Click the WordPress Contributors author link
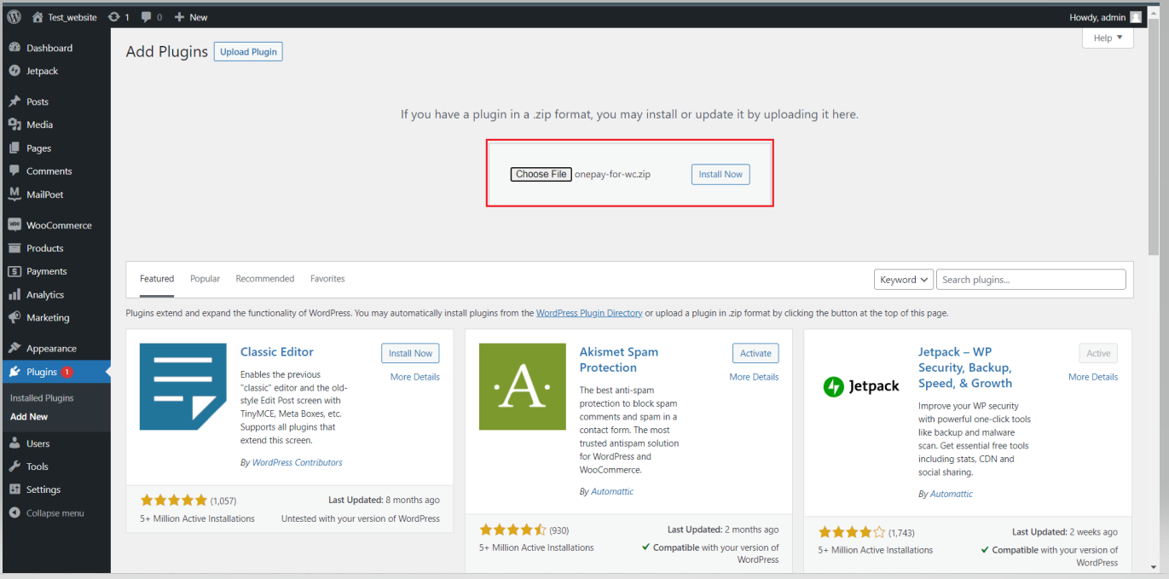This screenshot has width=1169, height=579. point(297,462)
